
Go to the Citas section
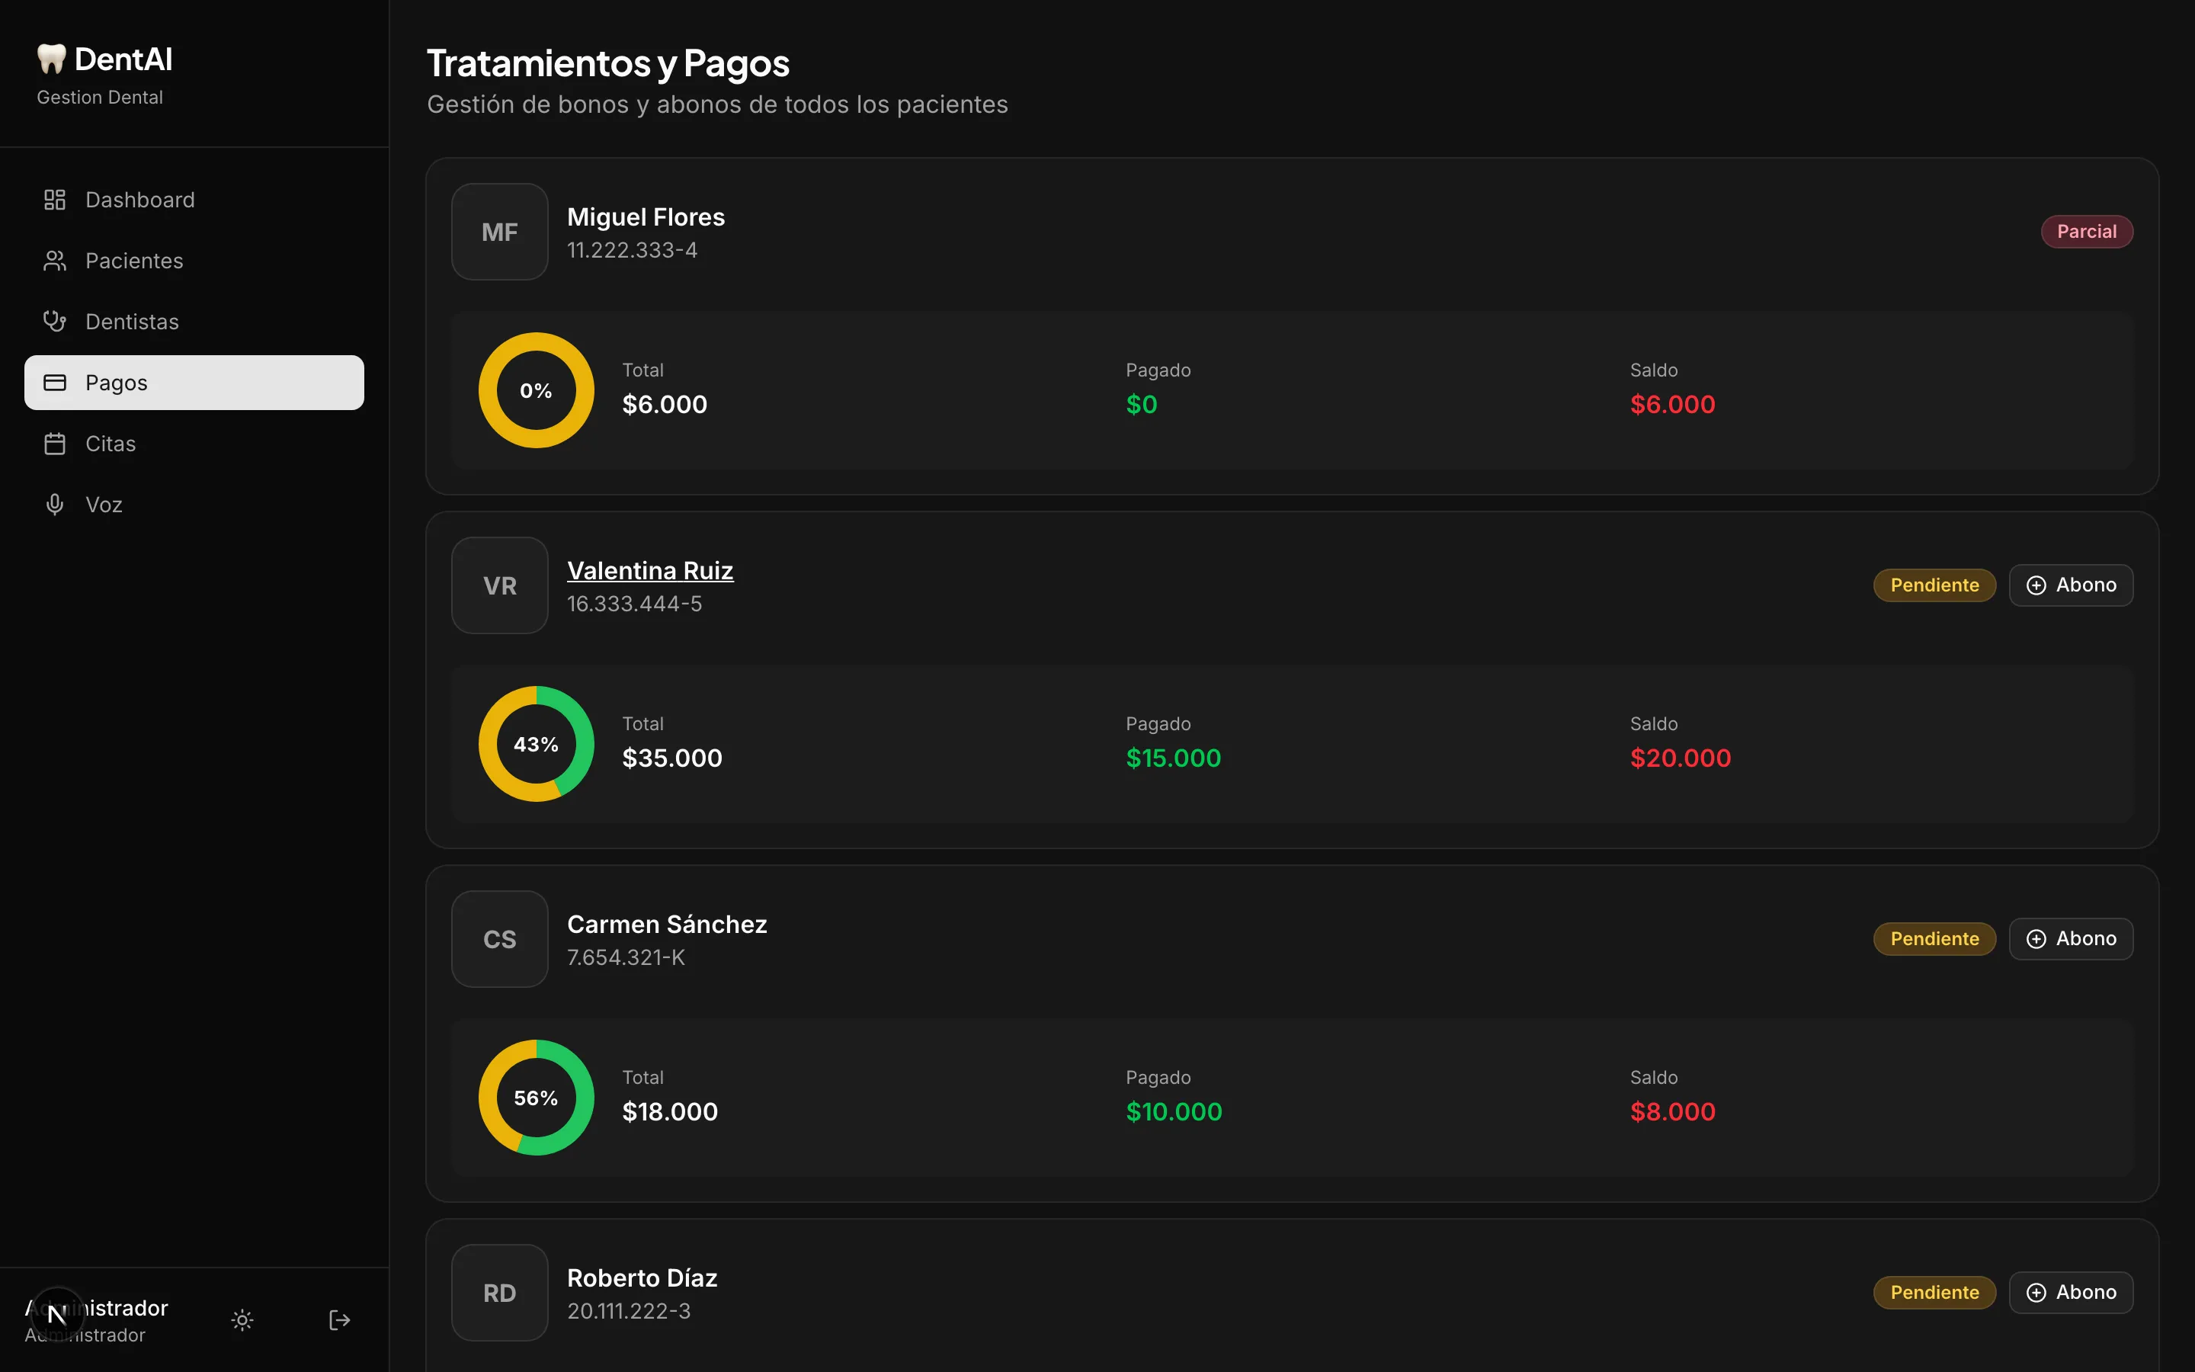(111, 444)
